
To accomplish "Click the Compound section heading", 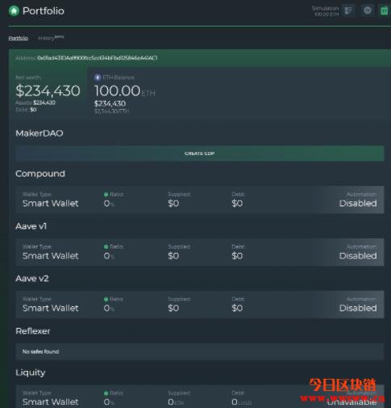I will pos(40,174).
